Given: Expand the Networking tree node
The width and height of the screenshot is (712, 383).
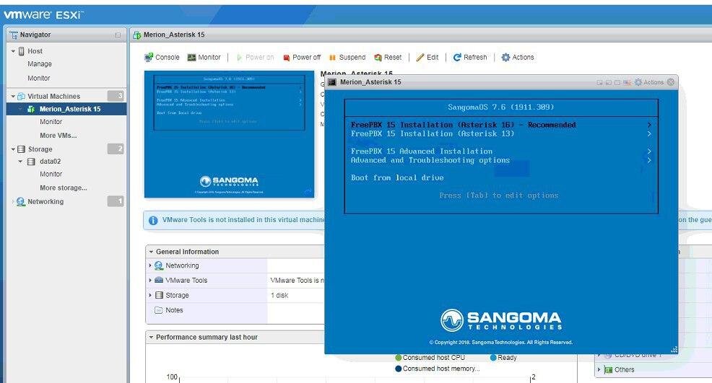Looking at the screenshot, I should click(x=13, y=201).
